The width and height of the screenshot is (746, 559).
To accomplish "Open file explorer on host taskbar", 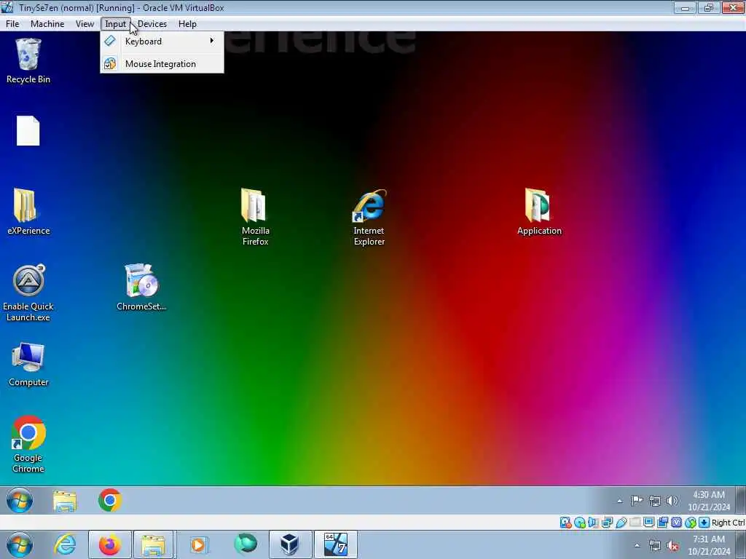I will [153, 544].
